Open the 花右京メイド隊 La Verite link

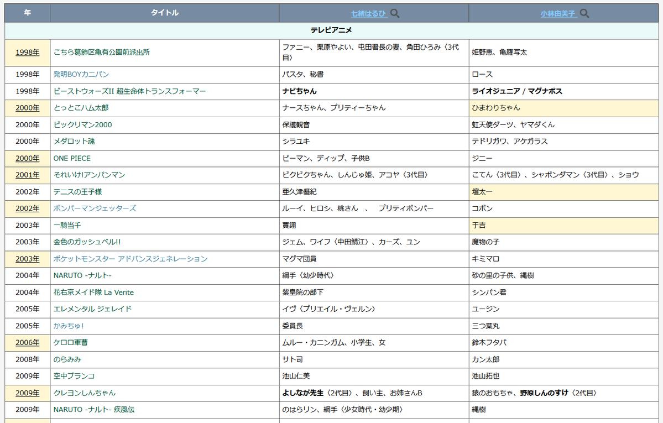pos(93,293)
